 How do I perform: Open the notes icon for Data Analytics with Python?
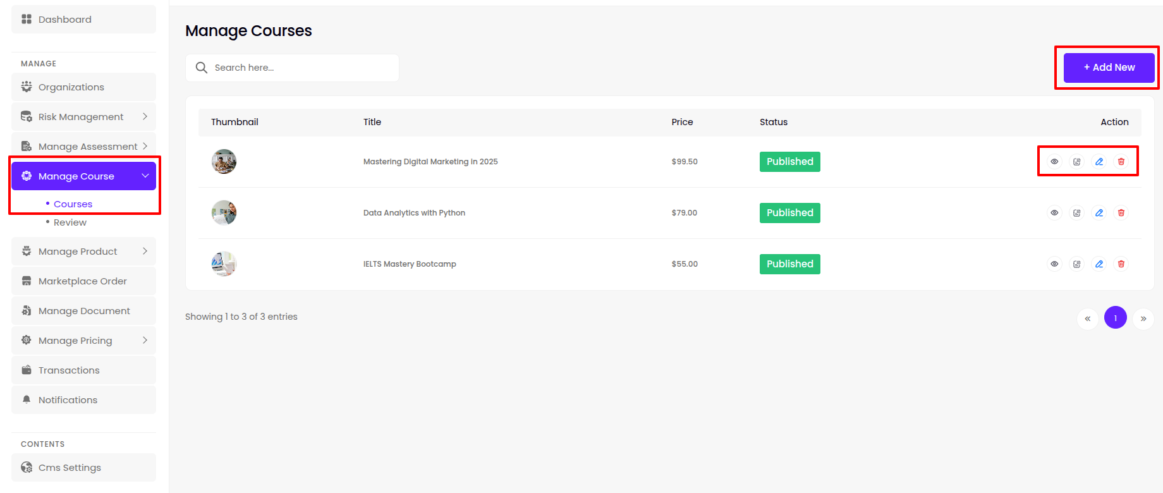[x=1077, y=213]
